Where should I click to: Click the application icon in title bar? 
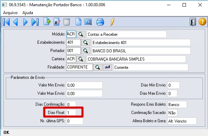[x=4, y=5]
